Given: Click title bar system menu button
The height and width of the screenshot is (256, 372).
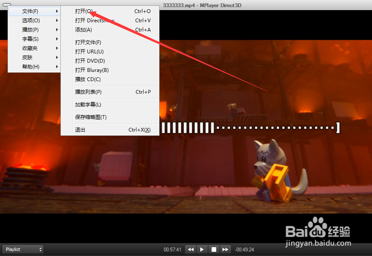Looking at the screenshot, I should point(7,5).
